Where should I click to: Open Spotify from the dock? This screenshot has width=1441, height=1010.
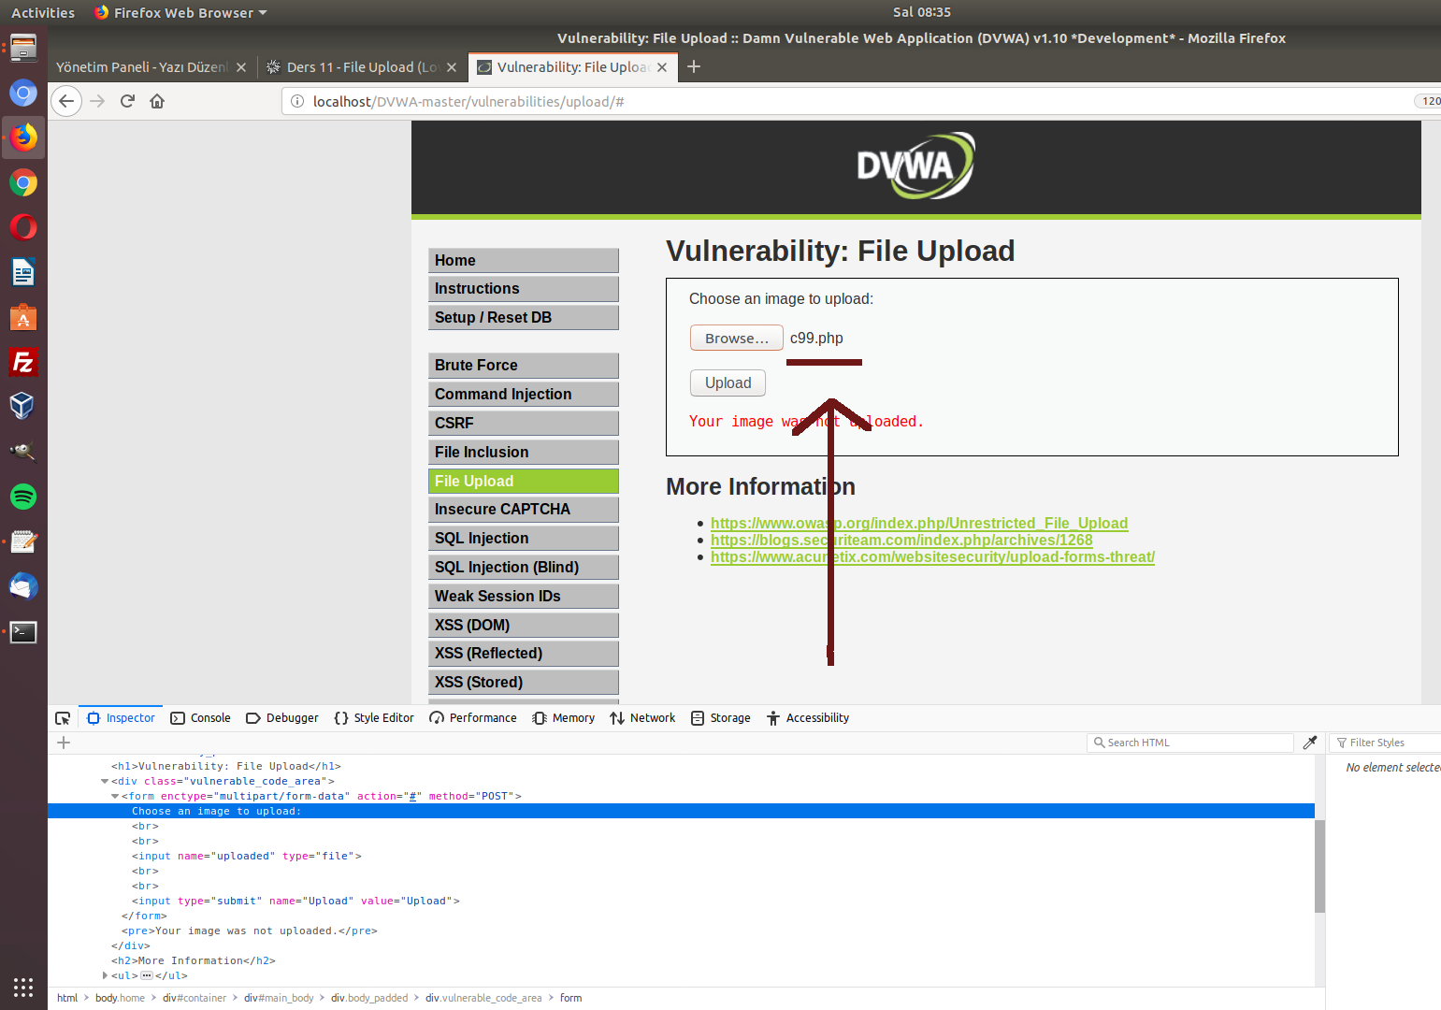tap(23, 497)
